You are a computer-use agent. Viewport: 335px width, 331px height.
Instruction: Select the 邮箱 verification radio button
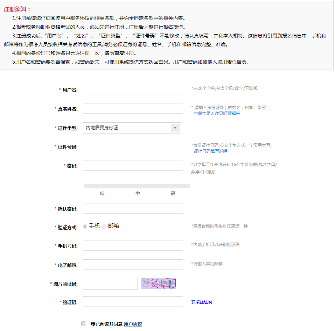pyautogui.click(x=104, y=226)
